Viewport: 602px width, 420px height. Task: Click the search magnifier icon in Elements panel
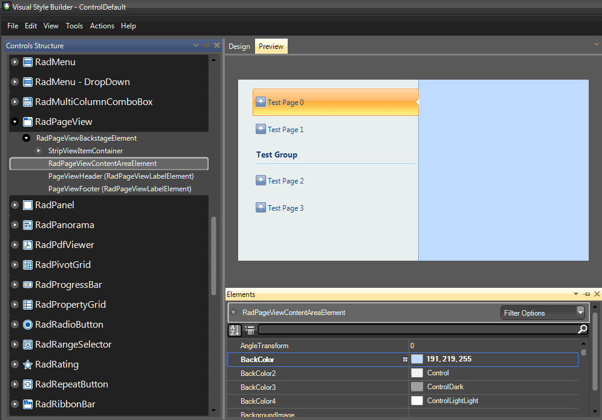[x=581, y=330]
